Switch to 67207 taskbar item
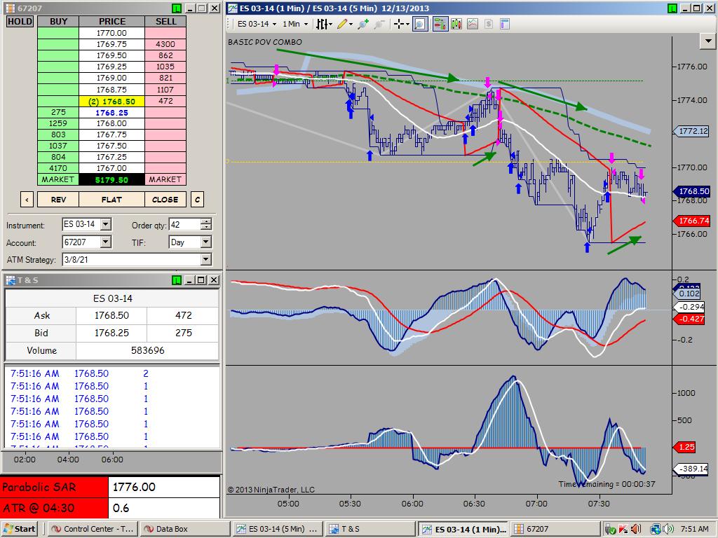The width and height of the screenshot is (718, 538). pyautogui.click(x=555, y=529)
